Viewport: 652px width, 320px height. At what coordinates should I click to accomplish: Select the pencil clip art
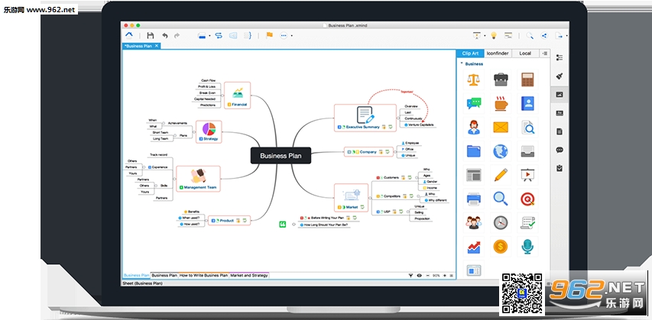[x=500, y=175]
